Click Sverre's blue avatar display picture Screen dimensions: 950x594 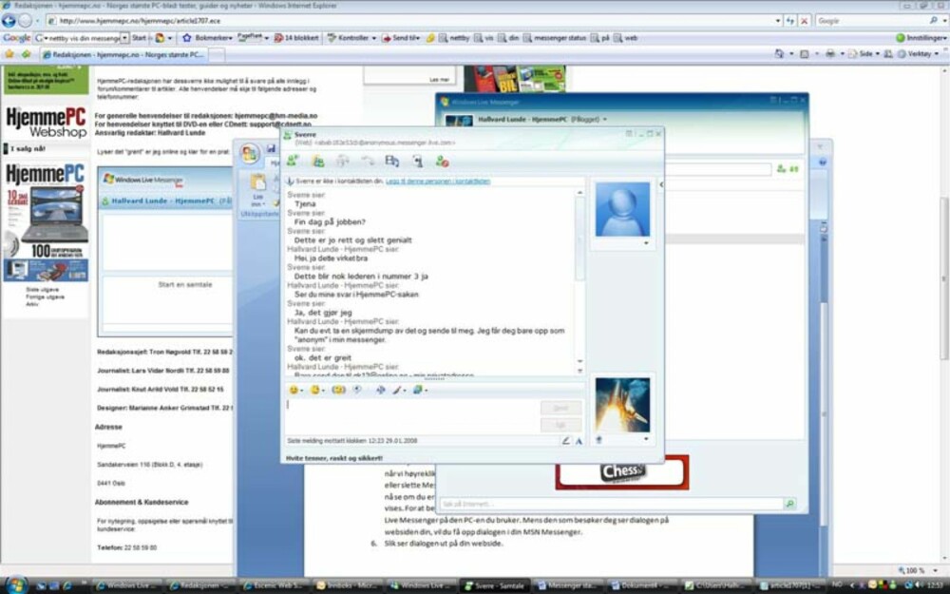(x=622, y=209)
